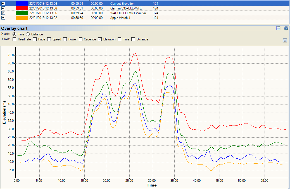The width and height of the screenshot is (290, 189).
Task: Click the save chart icon
Action: pos(285,41)
